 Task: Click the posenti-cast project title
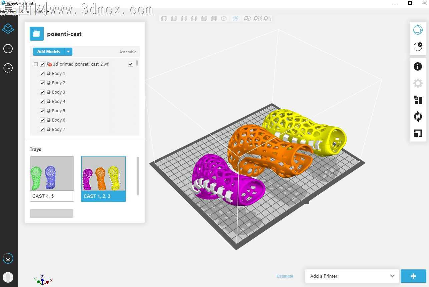[x=64, y=34]
